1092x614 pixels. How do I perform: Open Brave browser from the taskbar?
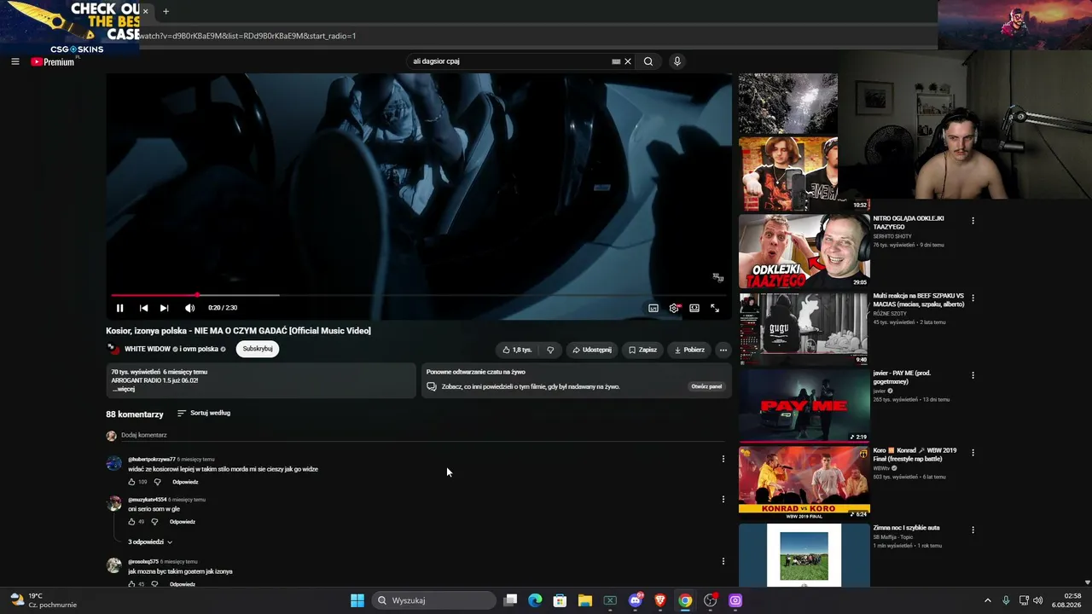tap(659, 600)
